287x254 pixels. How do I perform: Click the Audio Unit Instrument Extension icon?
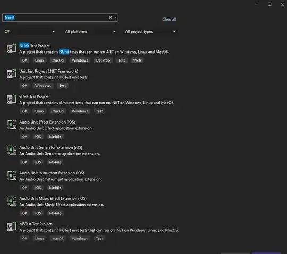(12, 176)
